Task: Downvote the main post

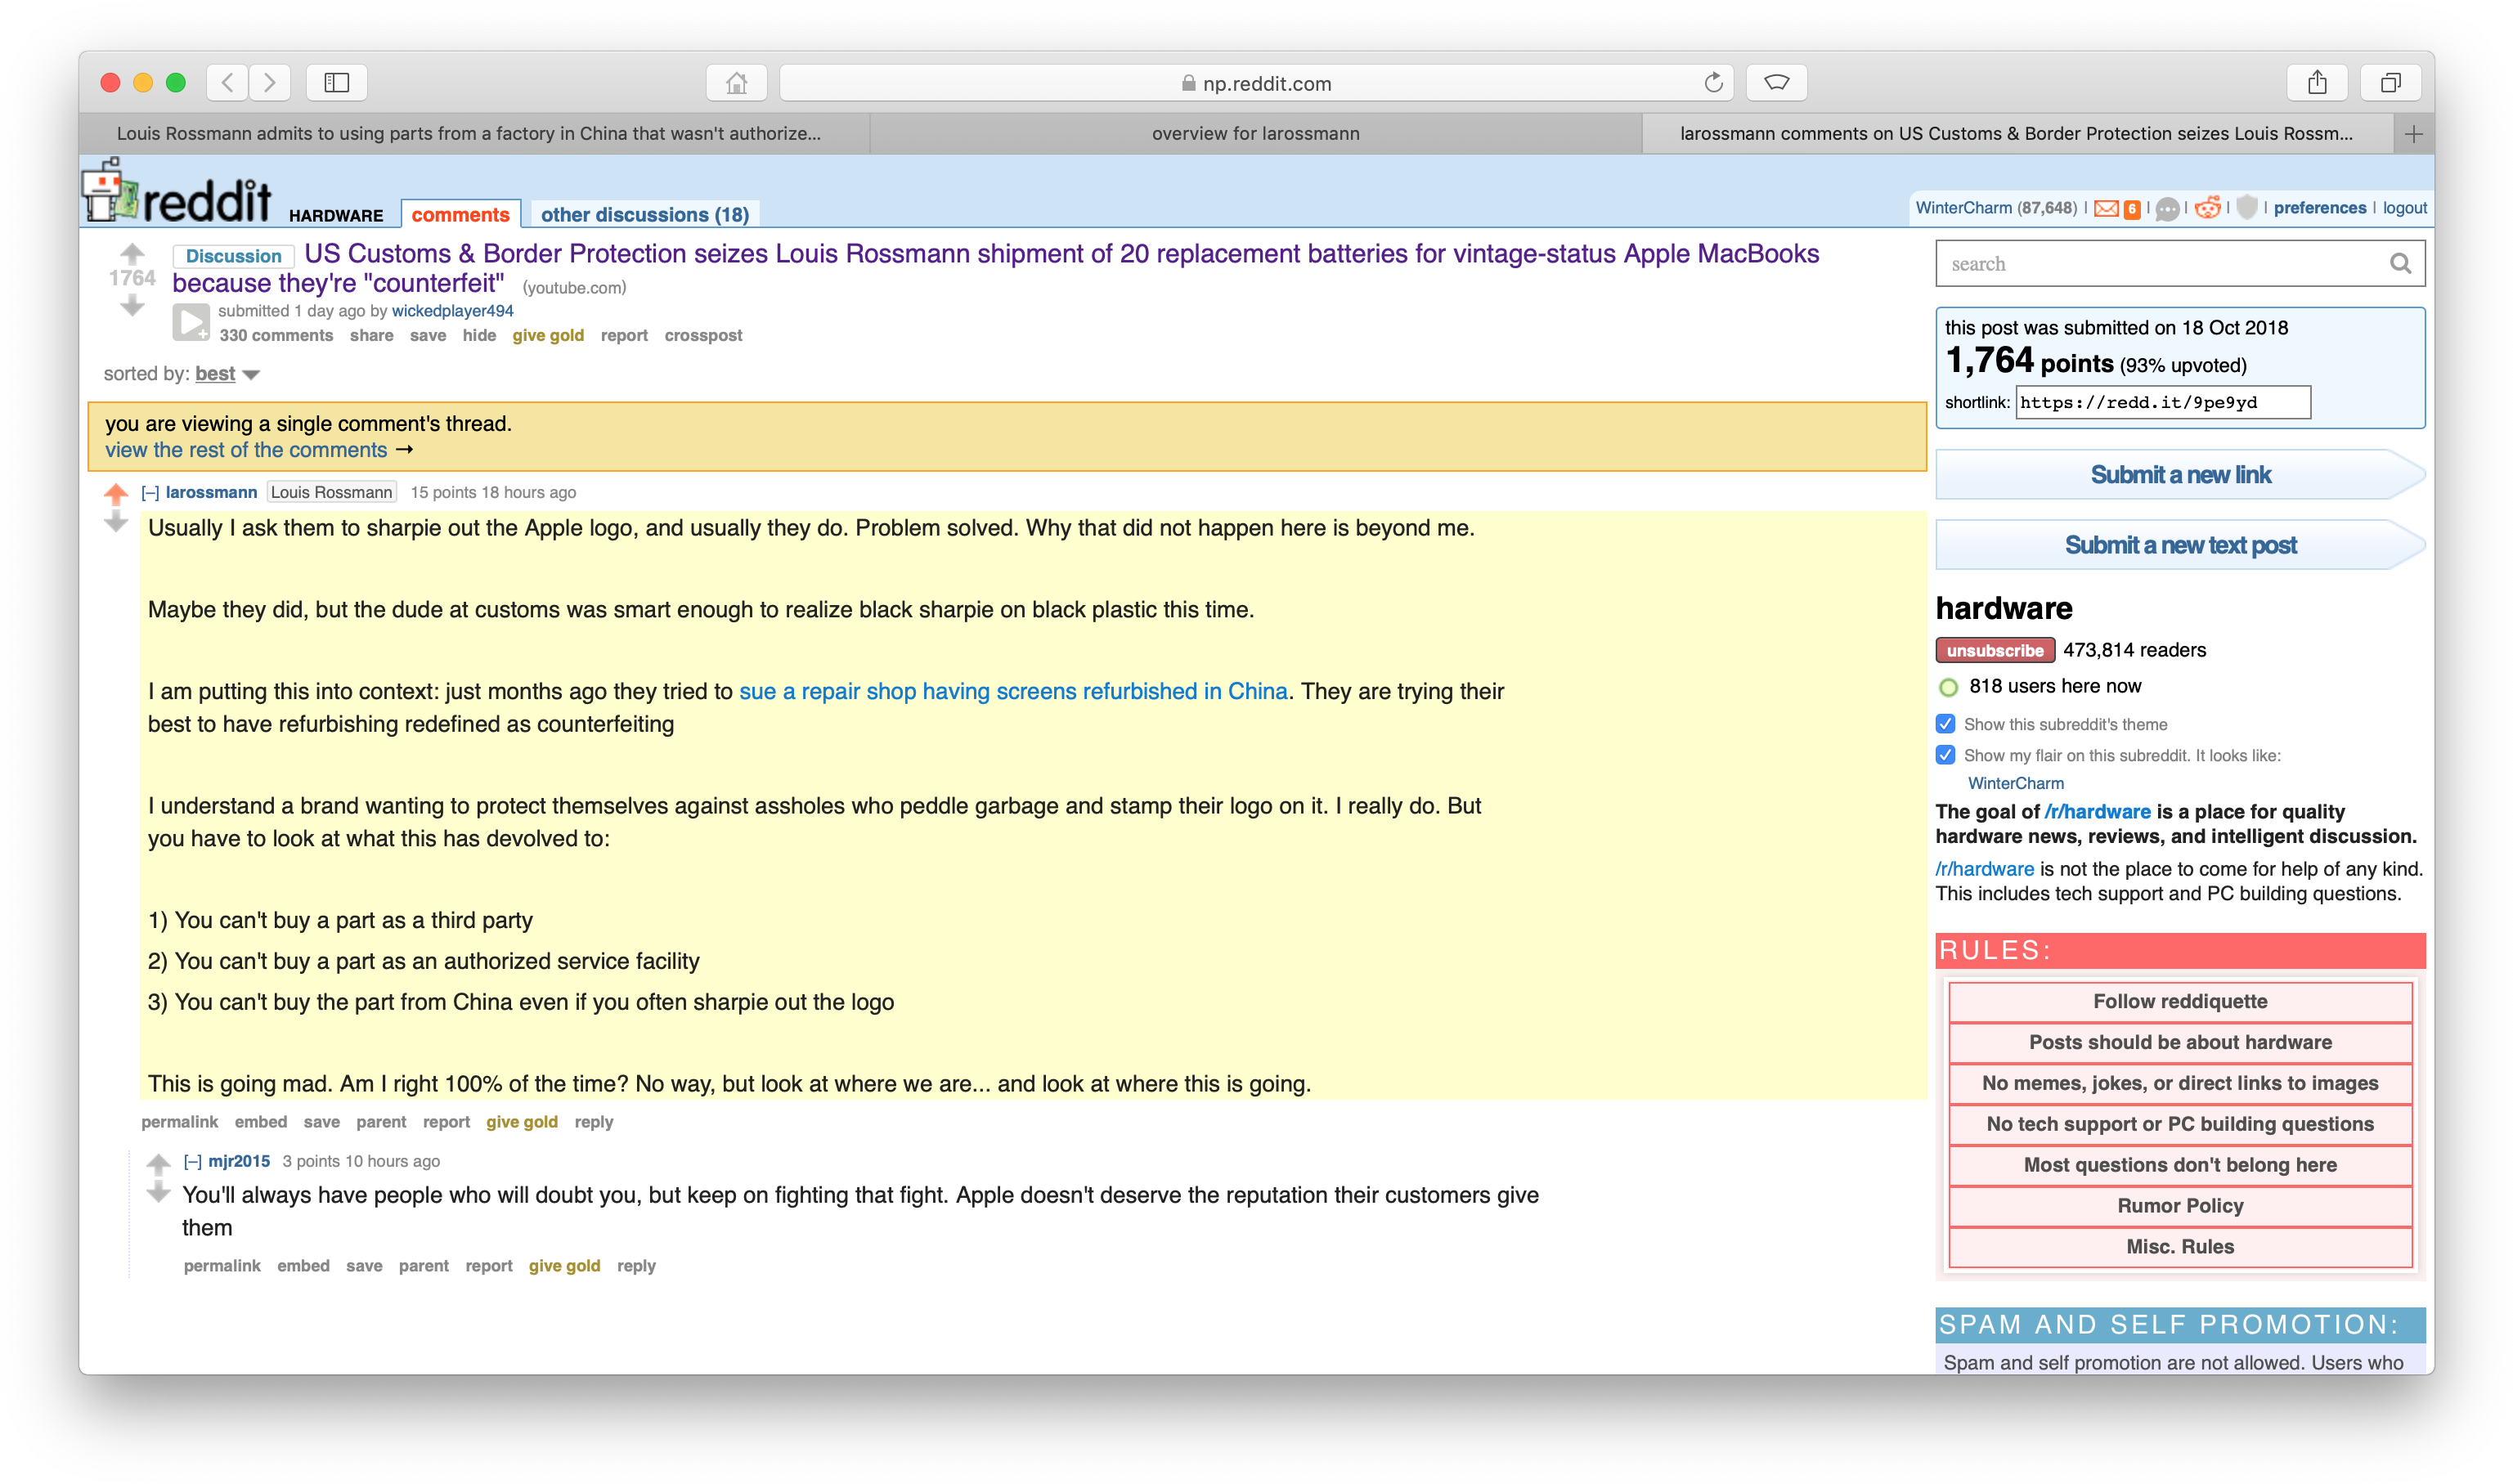Action: [x=132, y=306]
